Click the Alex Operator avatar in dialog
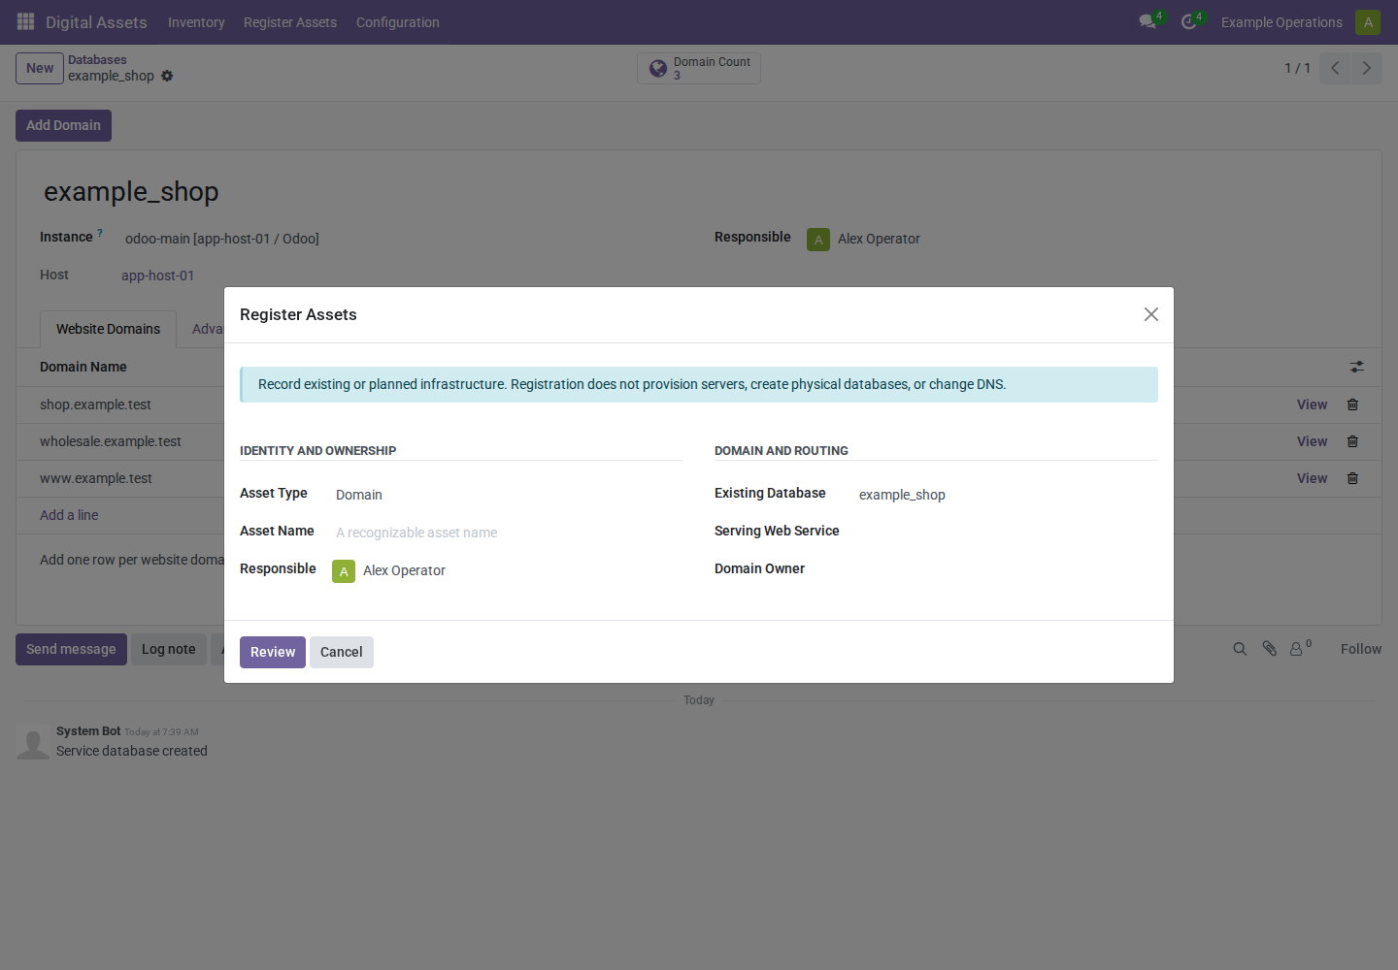This screenshot has height=970, width=1398. 344,571
